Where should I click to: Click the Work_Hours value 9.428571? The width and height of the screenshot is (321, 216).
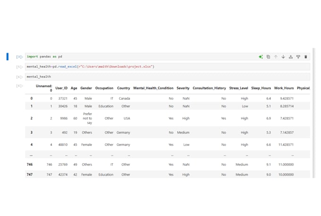(287, 98)
